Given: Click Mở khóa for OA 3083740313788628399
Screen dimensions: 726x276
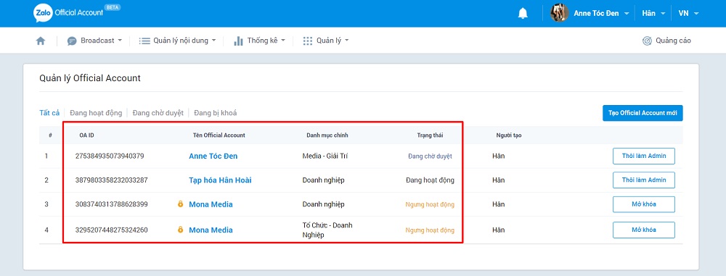Looking at the screenshot, I should pyautogui.click(x=643, y=204).
